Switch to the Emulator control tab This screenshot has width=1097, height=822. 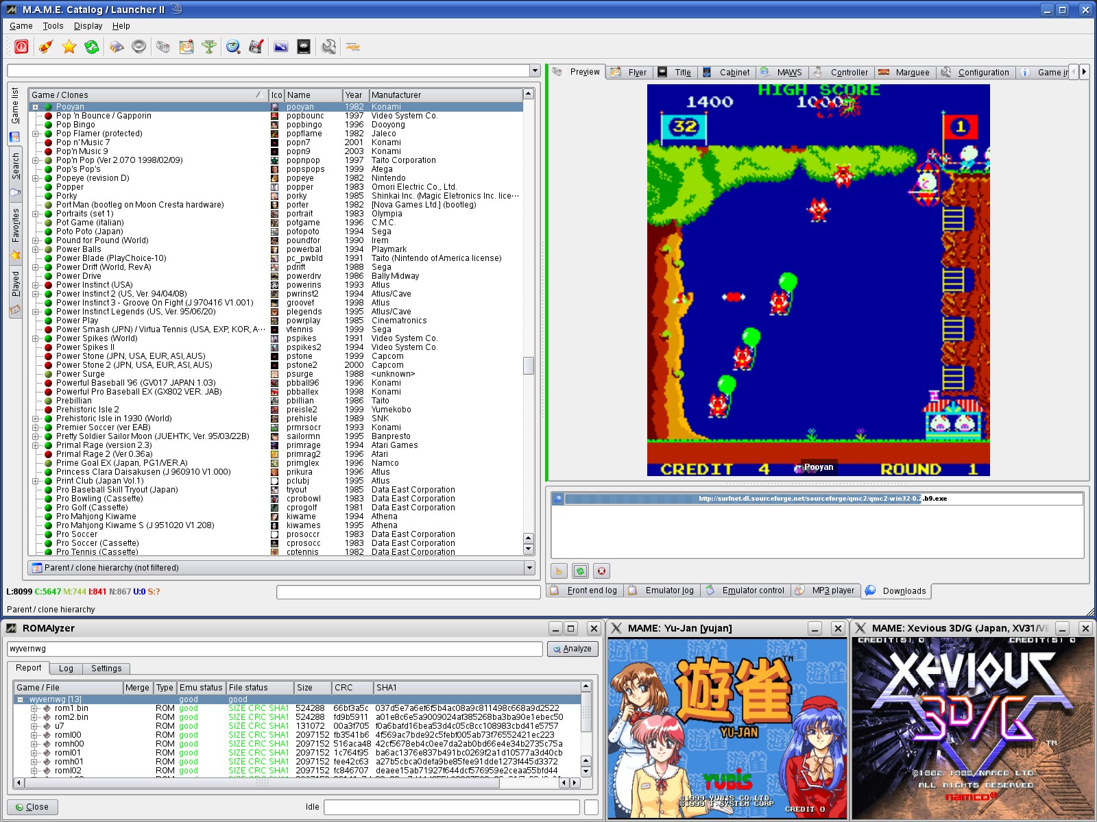pos(745,590)
